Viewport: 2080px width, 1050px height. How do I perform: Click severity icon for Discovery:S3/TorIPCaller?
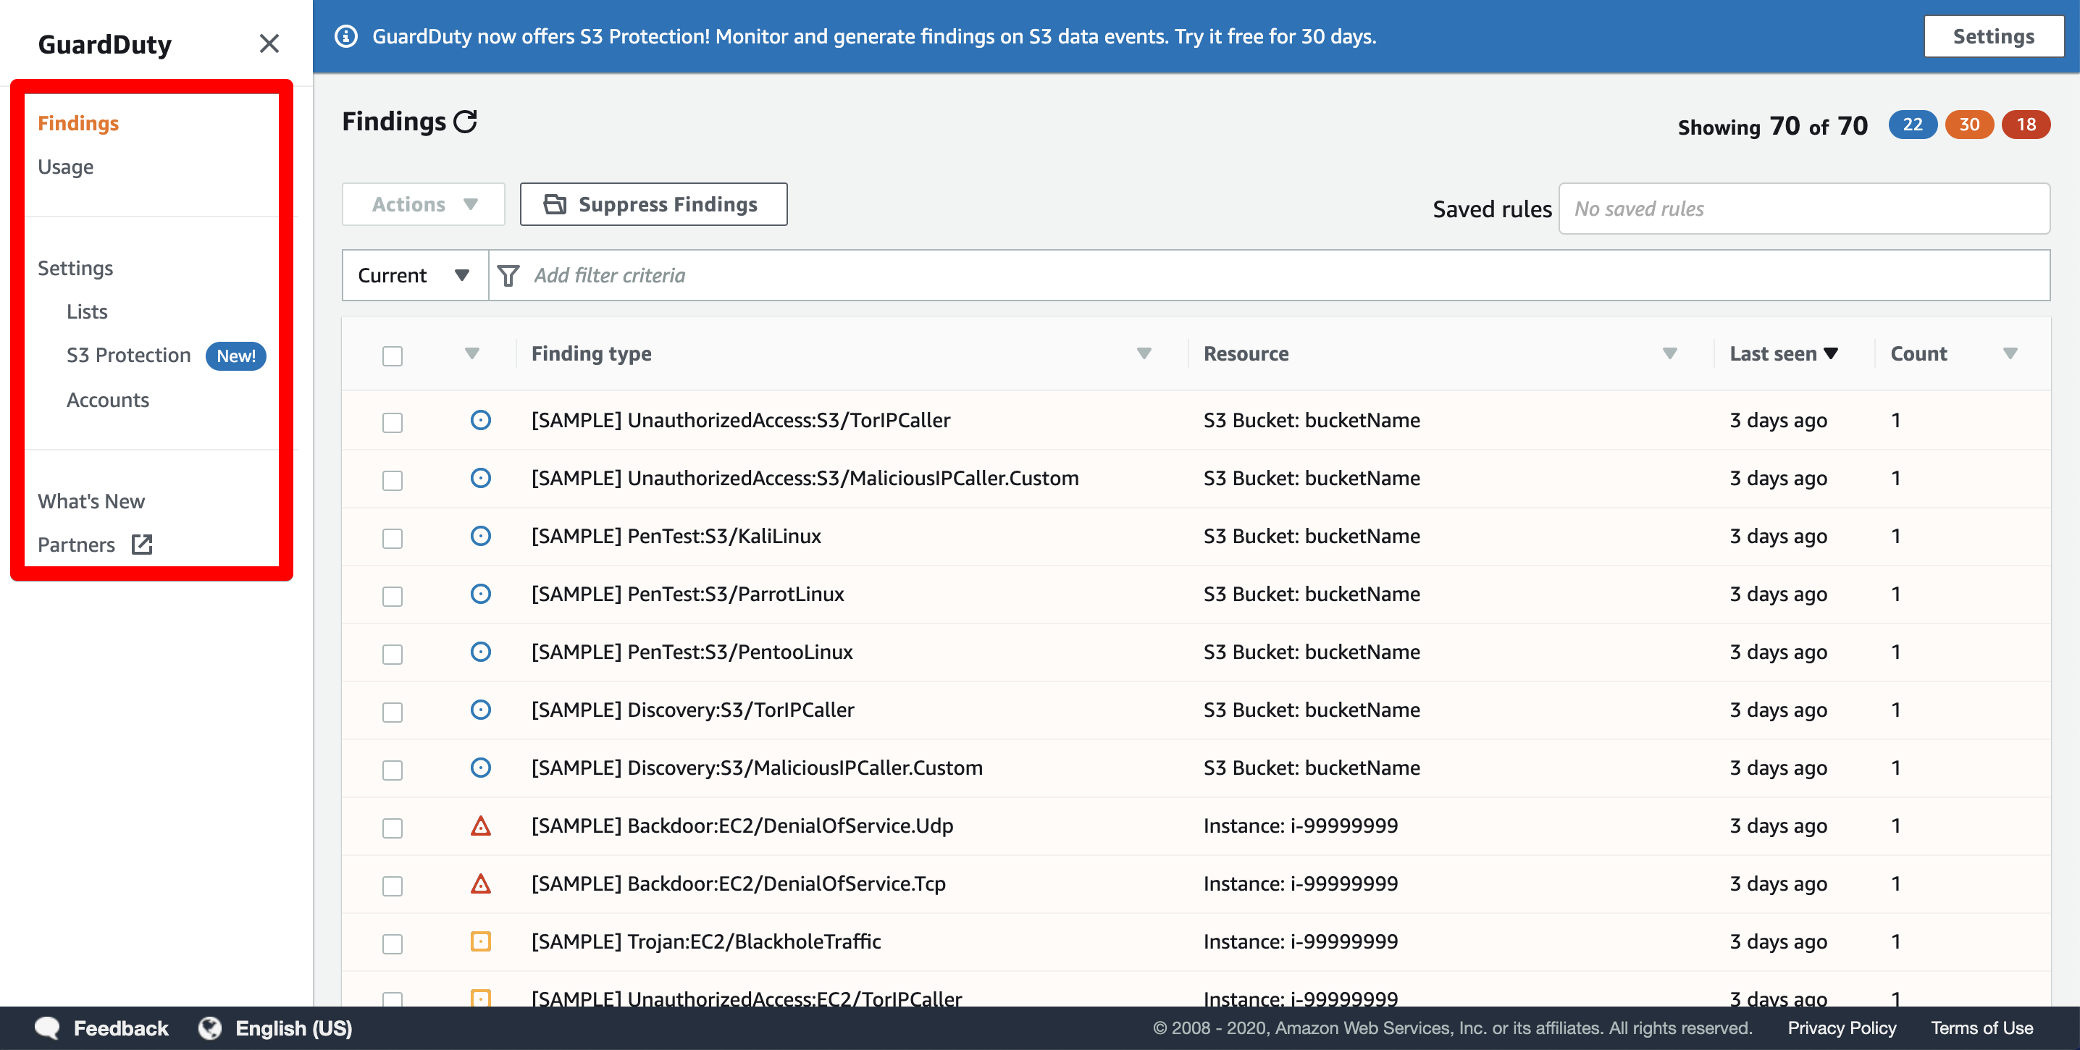click(x=480, y=710)
